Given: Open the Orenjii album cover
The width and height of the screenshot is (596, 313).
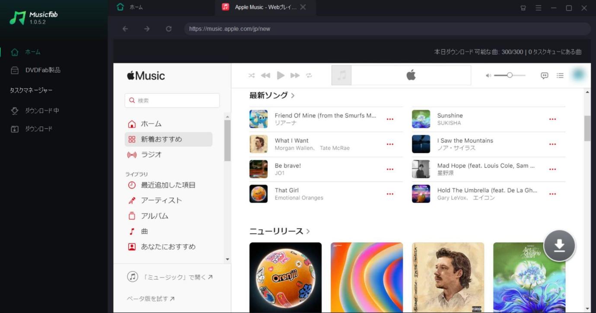Looking at the screenshot, I should click(285, 278).
